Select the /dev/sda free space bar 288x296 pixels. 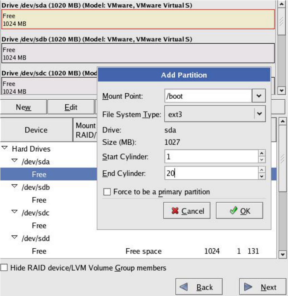click(x=138, y=20)
